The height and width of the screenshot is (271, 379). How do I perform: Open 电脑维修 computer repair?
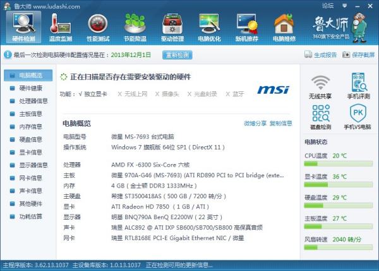pyautogui.click(x=284, y=27)
